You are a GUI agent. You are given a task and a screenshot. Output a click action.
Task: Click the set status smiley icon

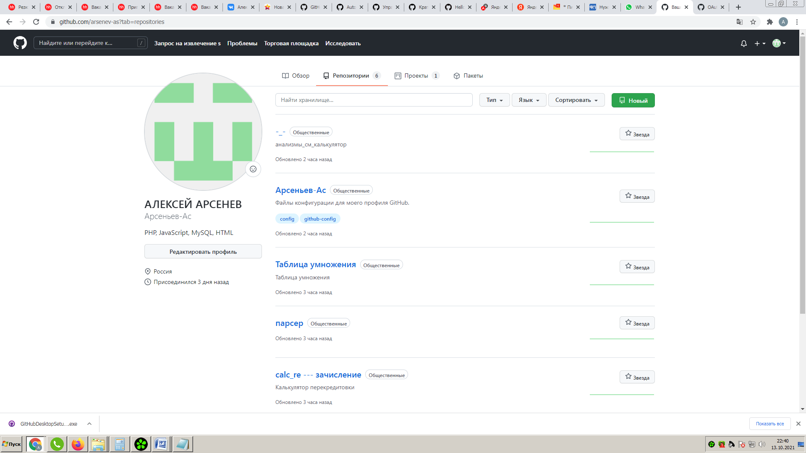click(253, 169)
